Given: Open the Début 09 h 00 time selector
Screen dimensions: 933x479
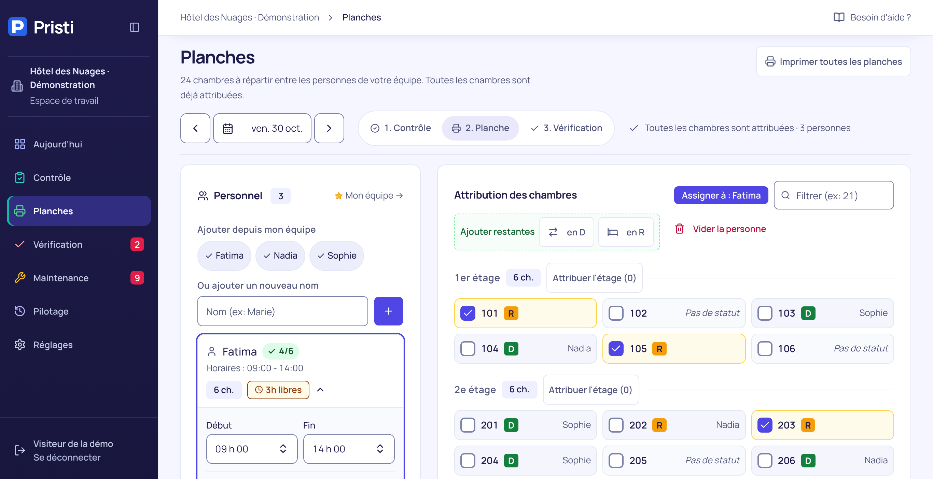Looking at the screenshot, I should 252,449.
